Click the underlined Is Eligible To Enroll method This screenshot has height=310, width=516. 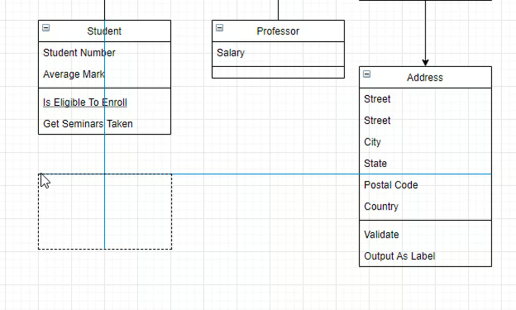pos(85,102)
